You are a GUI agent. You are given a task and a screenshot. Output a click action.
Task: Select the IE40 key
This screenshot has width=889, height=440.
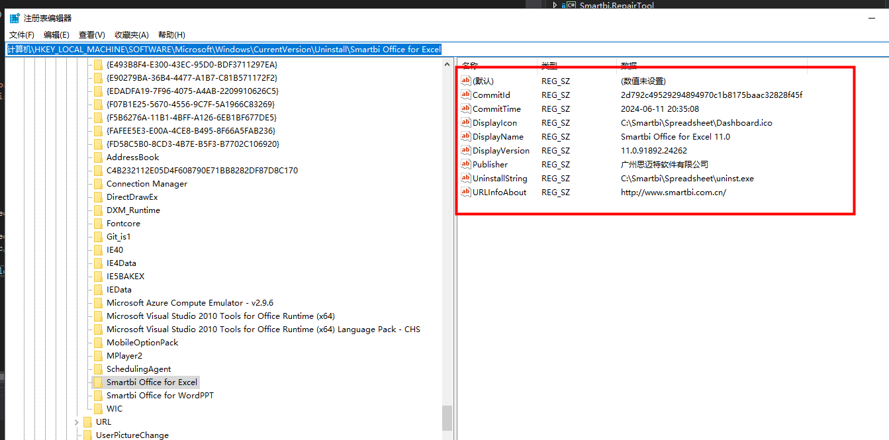pos(115,250)
